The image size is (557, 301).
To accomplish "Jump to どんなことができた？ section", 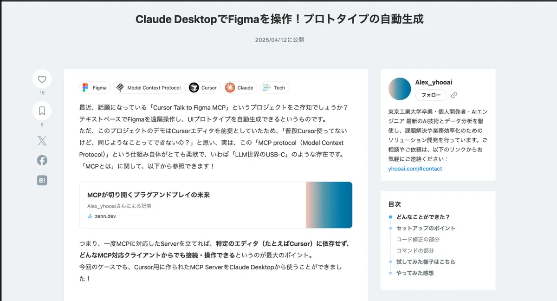I will pos(423,217).
